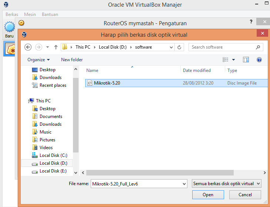Click the navigation pane vertical scrollbar thumb

76,115
